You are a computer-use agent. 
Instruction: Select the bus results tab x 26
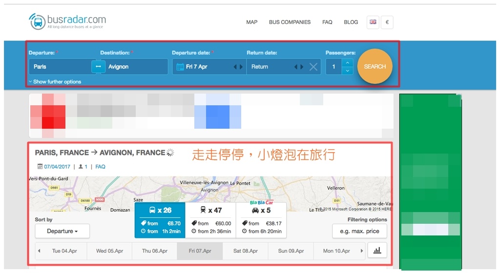point(160,220)
